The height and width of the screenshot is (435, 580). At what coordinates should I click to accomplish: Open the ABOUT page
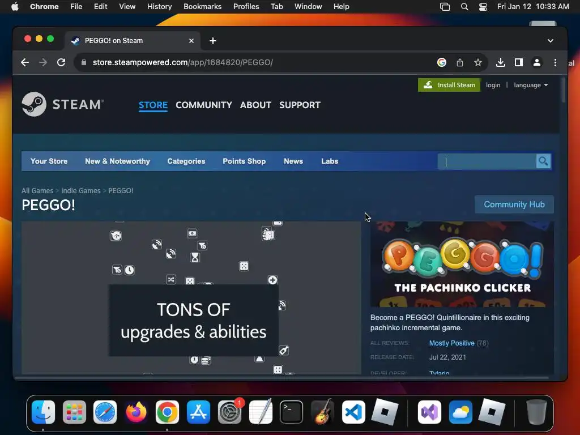pyautogui.click(x=255, y=105)
